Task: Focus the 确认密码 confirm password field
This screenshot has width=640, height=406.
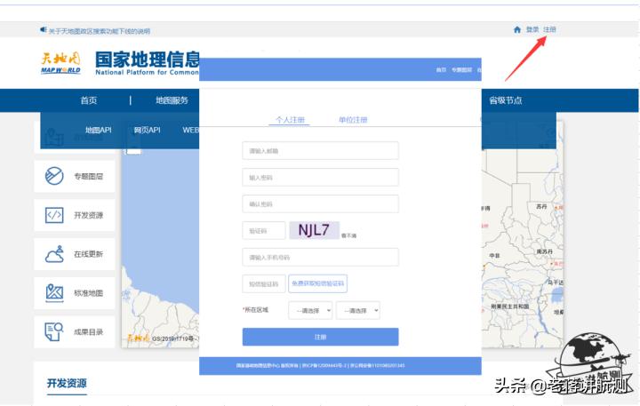Action: click(320, 203)
